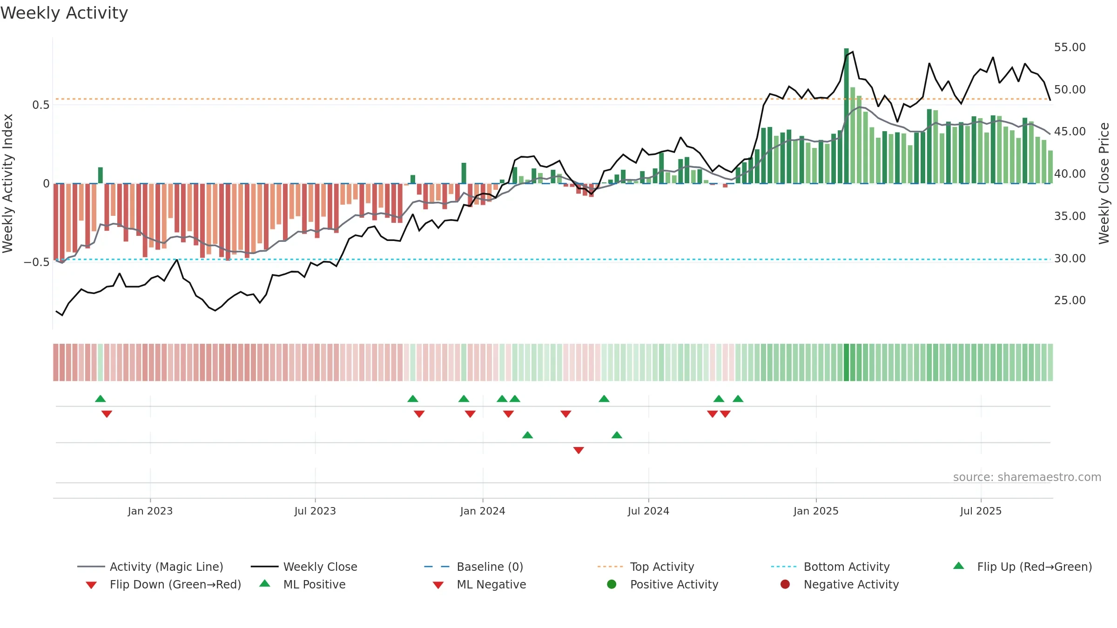The width and height of the screenshot is (1117, 628).
Task: Click the green Flip Up triangle icon in legend
Action: click(959, 566)
